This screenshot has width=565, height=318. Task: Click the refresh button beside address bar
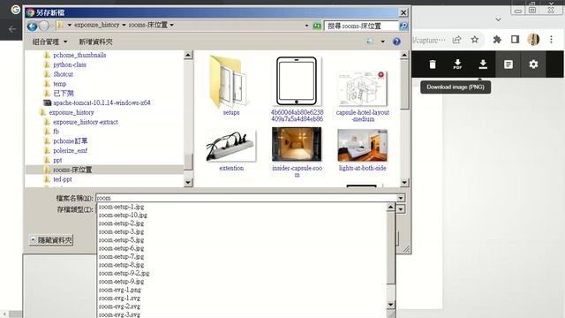click(317, 26)
